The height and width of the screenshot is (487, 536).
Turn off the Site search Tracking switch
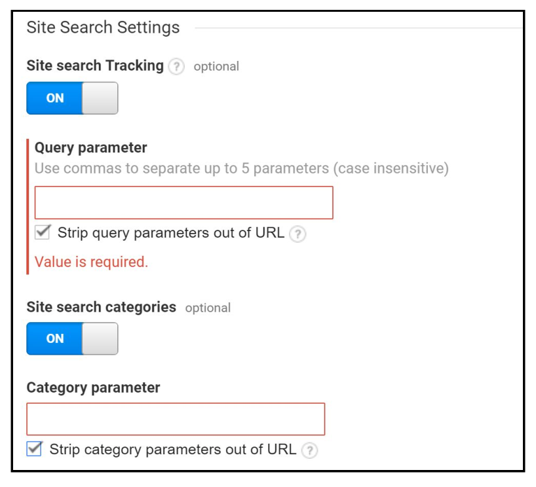click(72, 98)
